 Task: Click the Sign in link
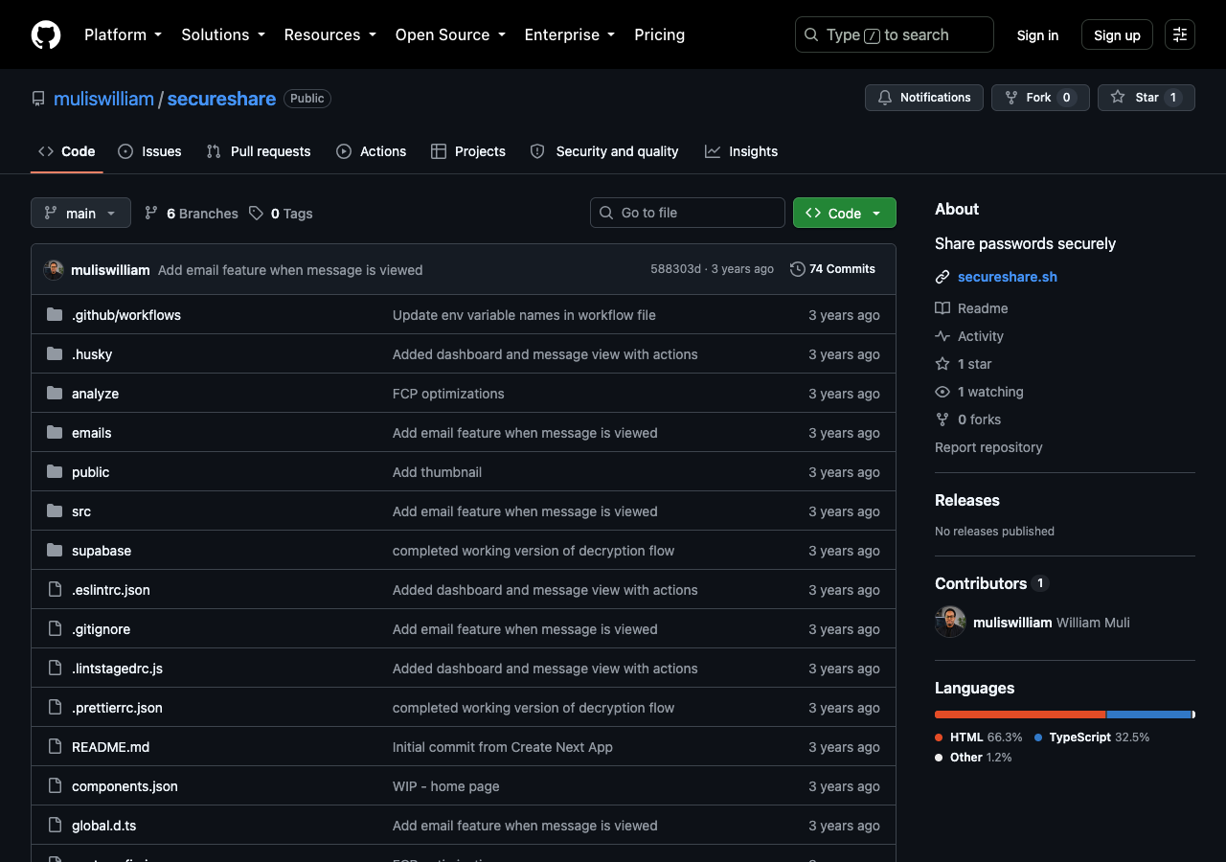(x=1037, y=34)
